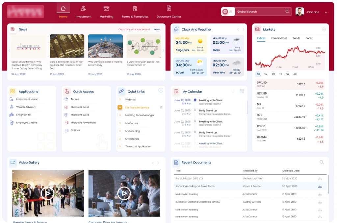The image size is (337, 223).
Task: Open the Marketing chart icon
Action: (x=106, y=9)
